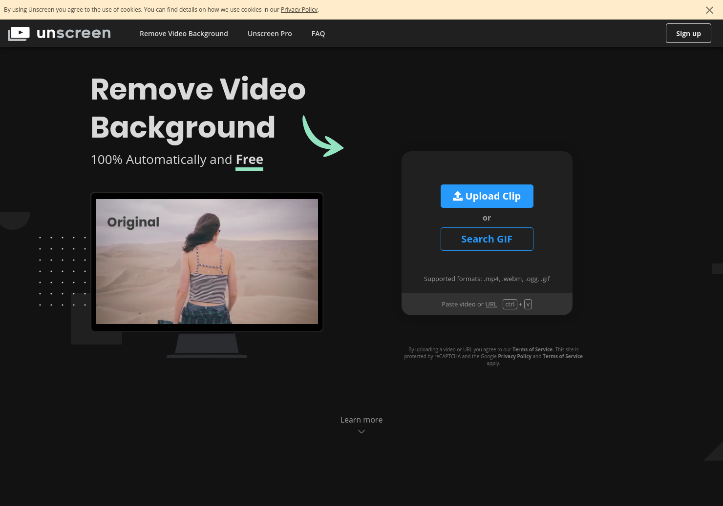The image size is (723, 506).
Task: Click the Search GIF button
Action: click(x=487, y=239)
